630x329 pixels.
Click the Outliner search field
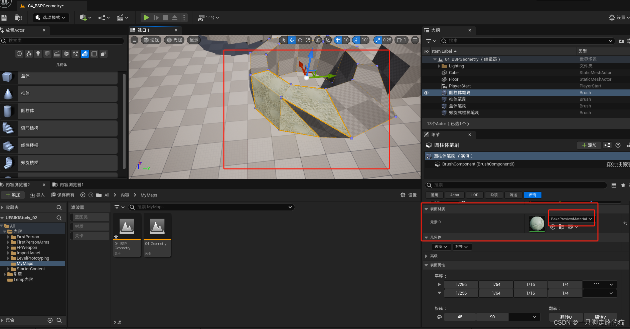[528, 41]
